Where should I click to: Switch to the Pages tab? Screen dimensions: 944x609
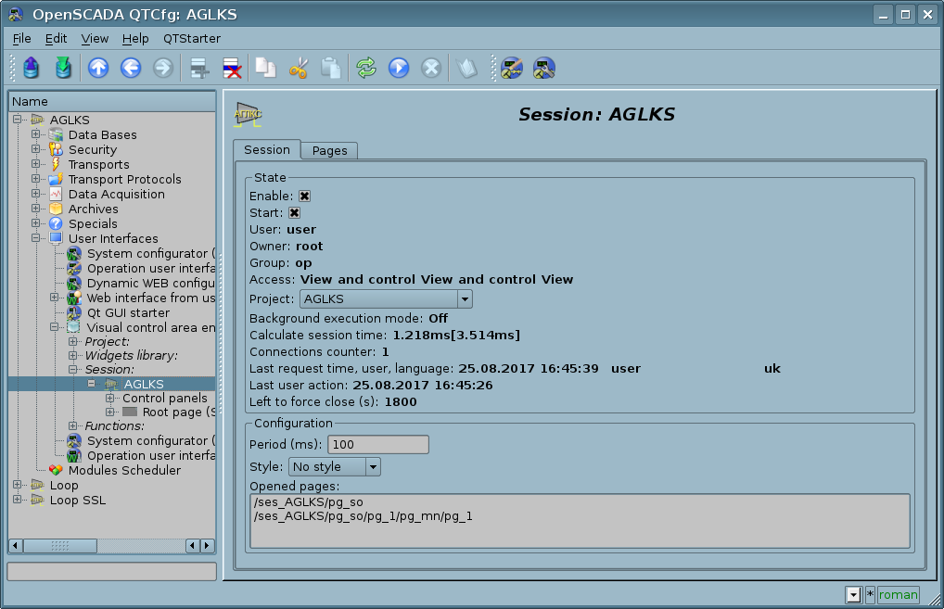[x=330, y=151]
